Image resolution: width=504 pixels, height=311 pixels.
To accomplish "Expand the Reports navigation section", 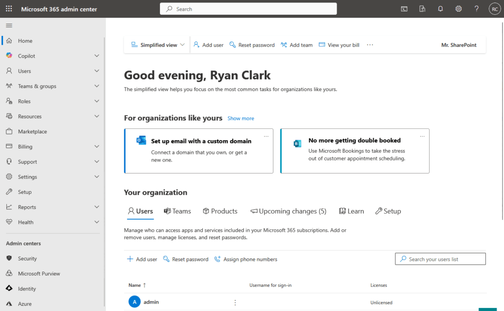I will pyautogui.click(x=97, y=207).
